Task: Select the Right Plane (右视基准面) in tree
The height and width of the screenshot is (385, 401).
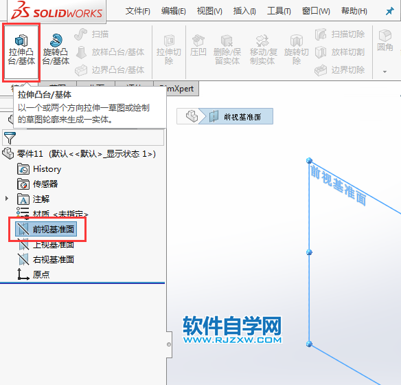Action: pyautogui.click(x=46, y=260)
